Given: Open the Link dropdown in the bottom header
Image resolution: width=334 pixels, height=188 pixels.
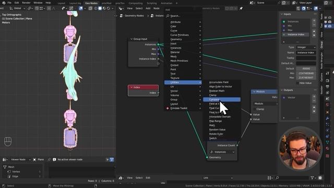Looking at the screenshot, I should pos(218,178).
